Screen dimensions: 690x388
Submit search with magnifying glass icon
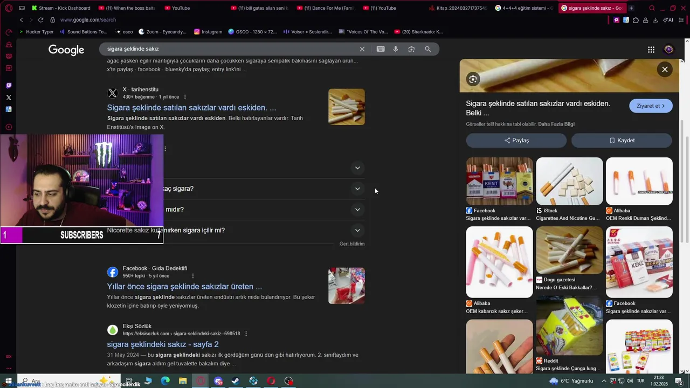tap(427, 49)
